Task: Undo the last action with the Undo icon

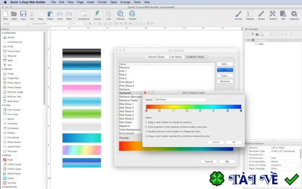Action: click(60, 15)
